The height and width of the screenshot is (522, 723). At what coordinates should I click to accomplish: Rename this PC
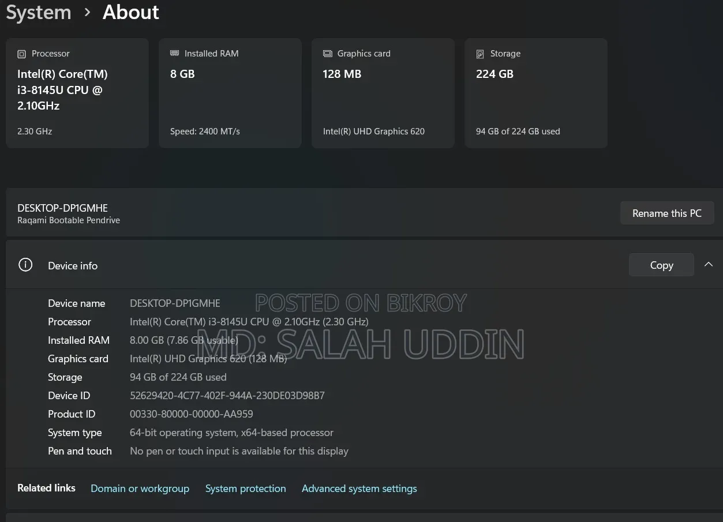tap(667, 213)
